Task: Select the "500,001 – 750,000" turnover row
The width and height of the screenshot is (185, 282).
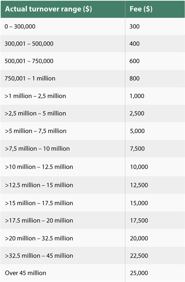Action: (x=29, y=61)
